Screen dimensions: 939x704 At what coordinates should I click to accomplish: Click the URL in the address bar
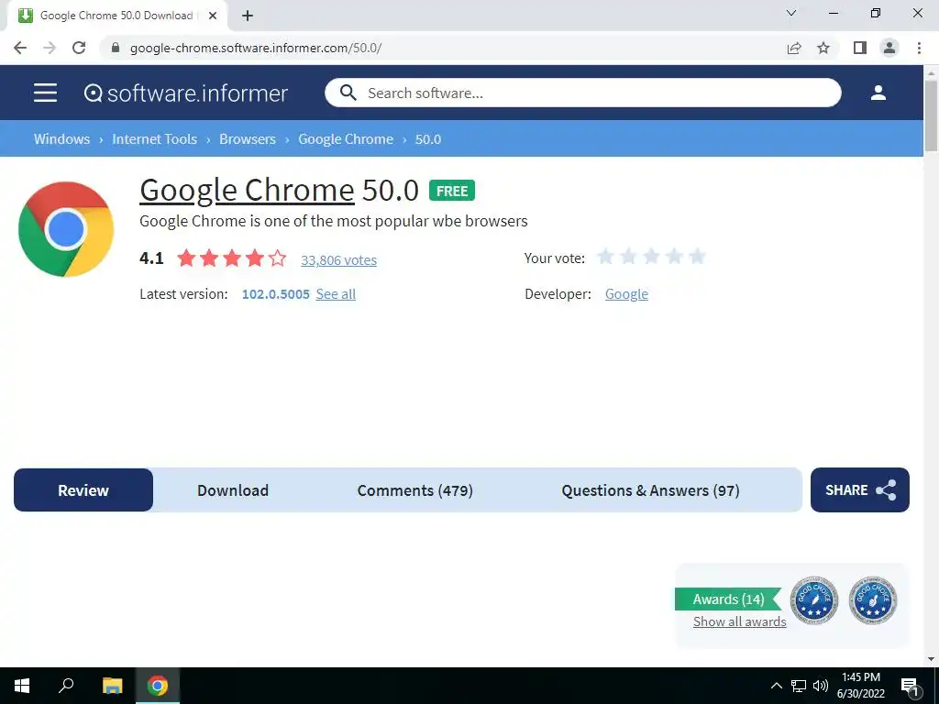256,48
